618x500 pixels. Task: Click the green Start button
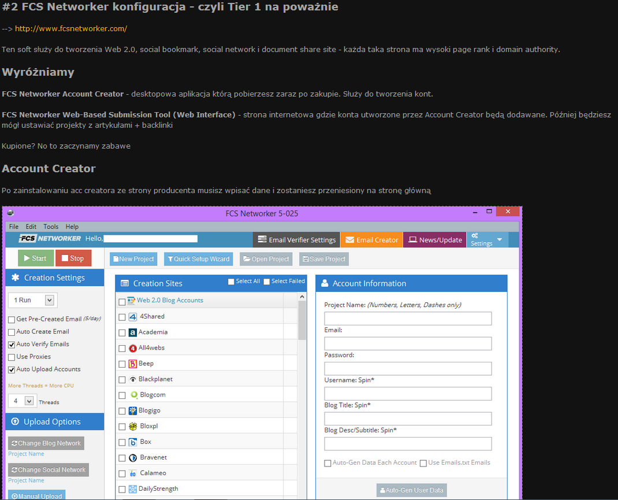[x=36, y=258]
